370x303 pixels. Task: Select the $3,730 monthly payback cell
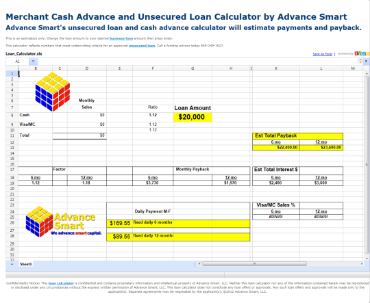(x=153, y=183)
